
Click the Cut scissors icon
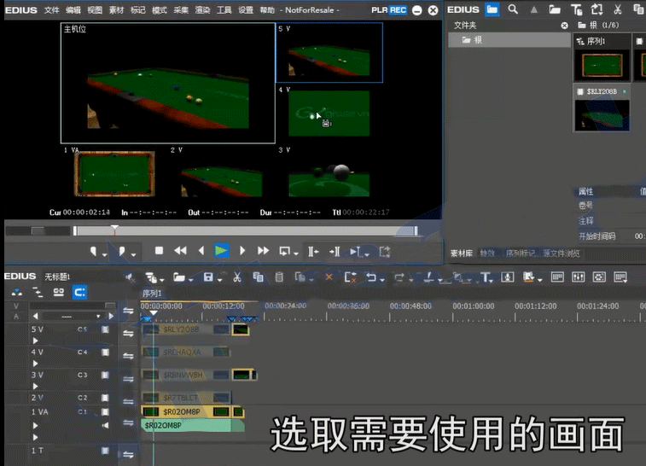click(237, 277)
